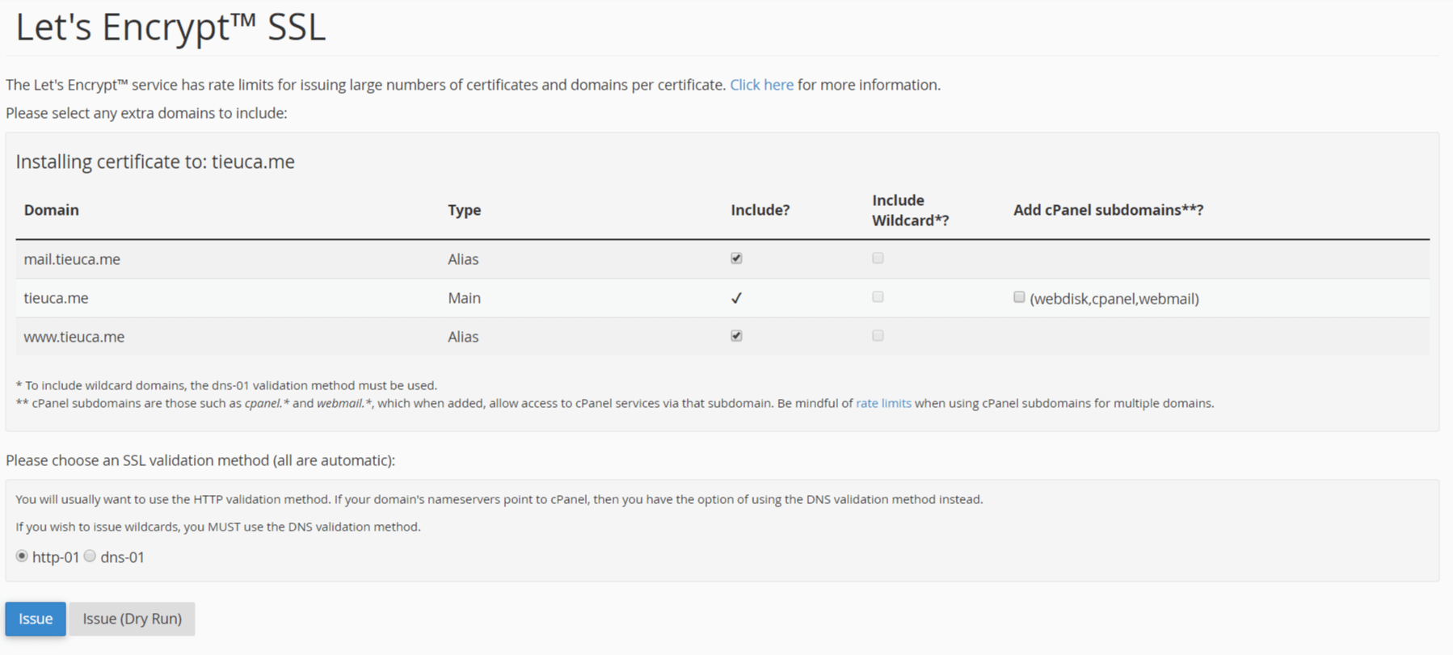Click the Issue (Dry Run) button
Viewport: 1453px width, 655px height.
pos(132,619)
